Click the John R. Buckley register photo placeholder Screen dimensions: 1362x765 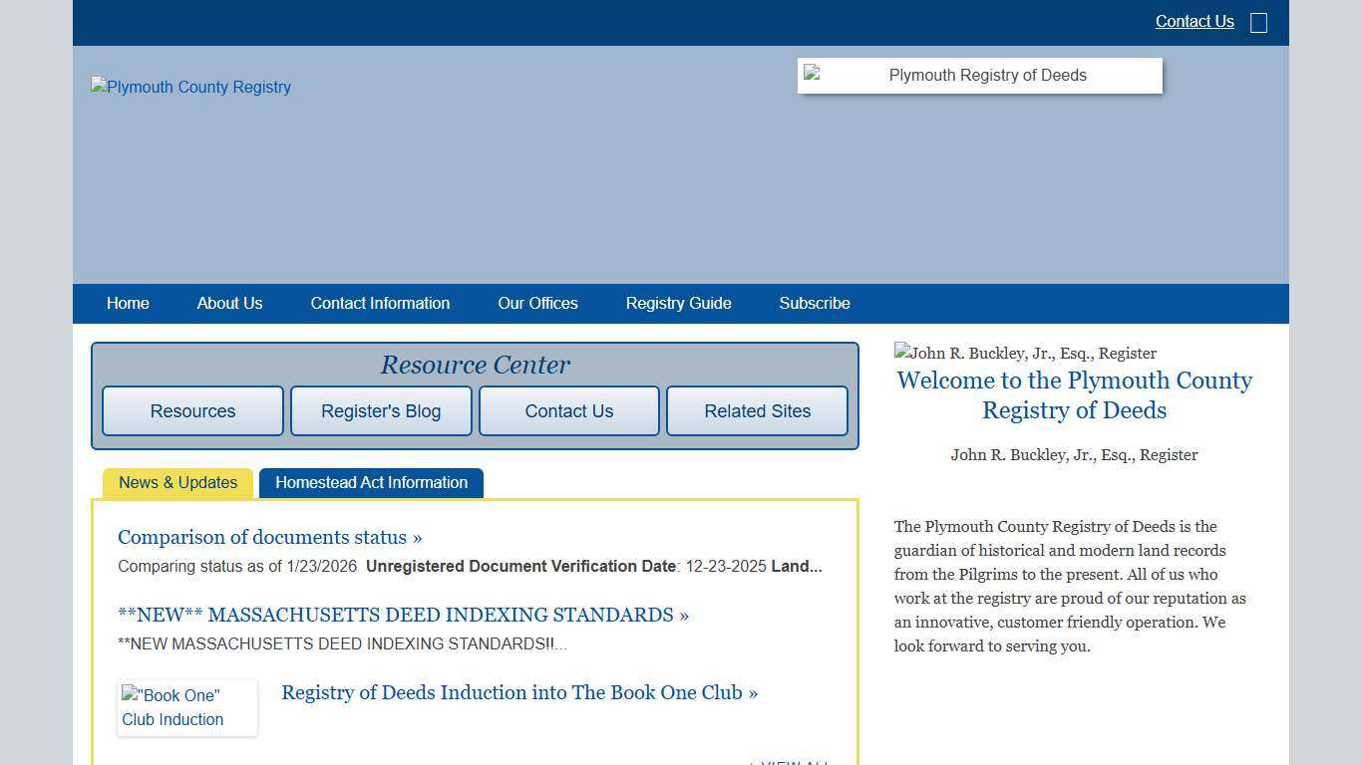(1024, 353)
